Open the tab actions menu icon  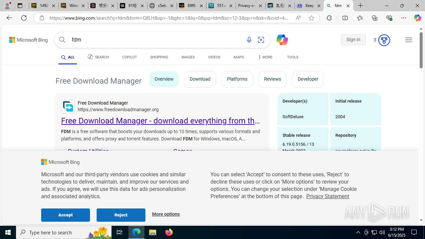pyautogui.click(x=20, y=6)
